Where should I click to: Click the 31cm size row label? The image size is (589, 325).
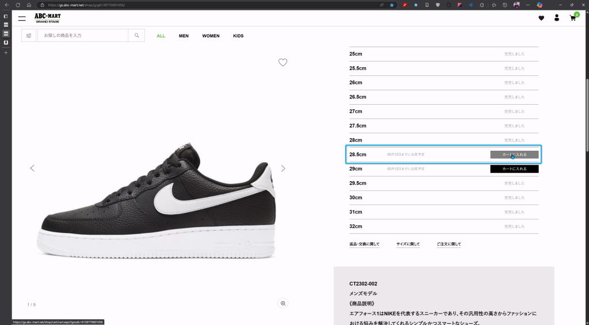tap(355, 212)
